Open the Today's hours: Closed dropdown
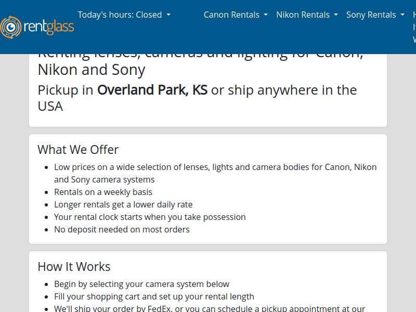Viewport: 416px width, 312px height. [124, 15]
